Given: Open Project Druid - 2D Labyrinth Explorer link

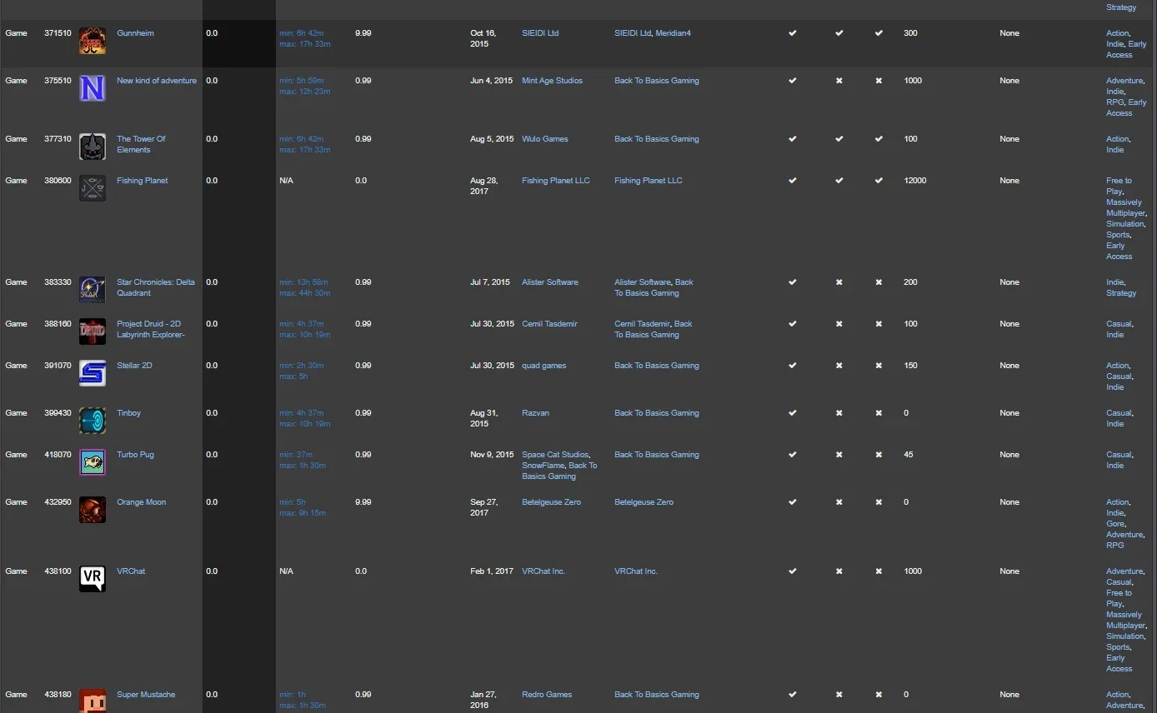Looking at the screenshot, I should (151, 329).
